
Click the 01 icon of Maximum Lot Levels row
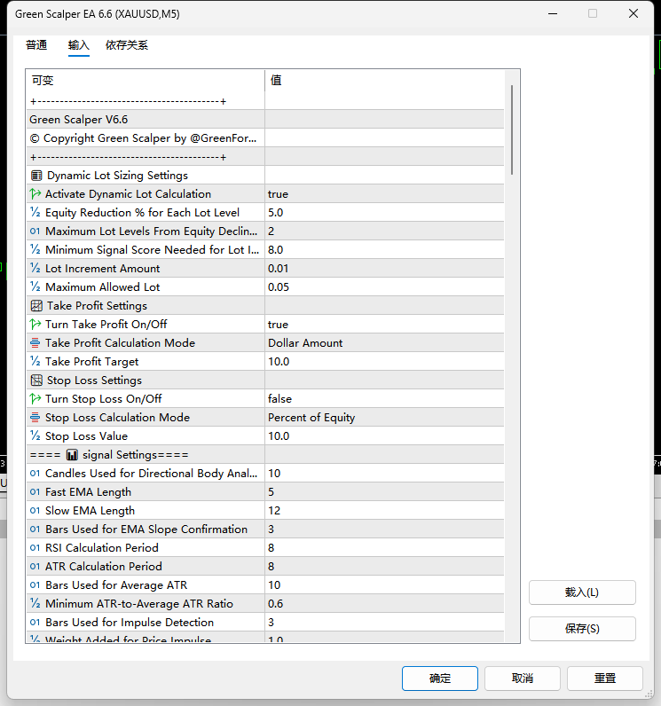[35, 231]
